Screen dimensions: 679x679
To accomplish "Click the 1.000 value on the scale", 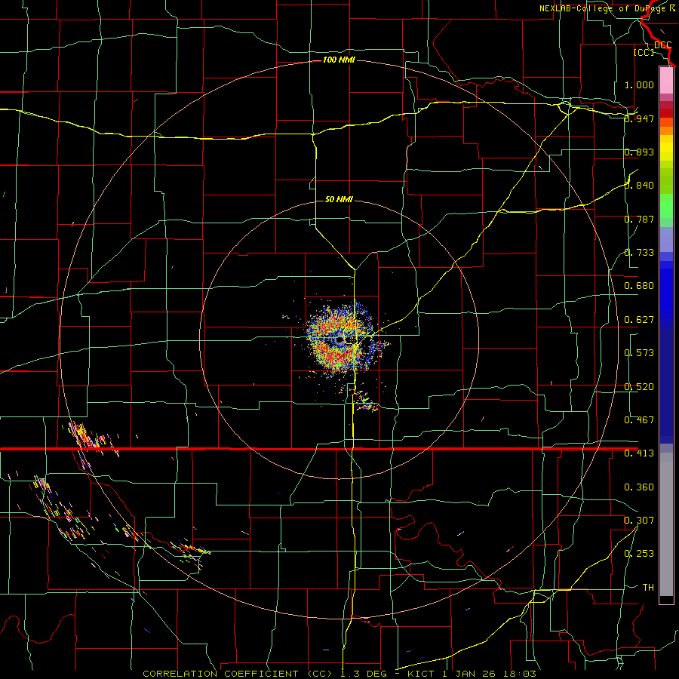I will coord(639,84).
